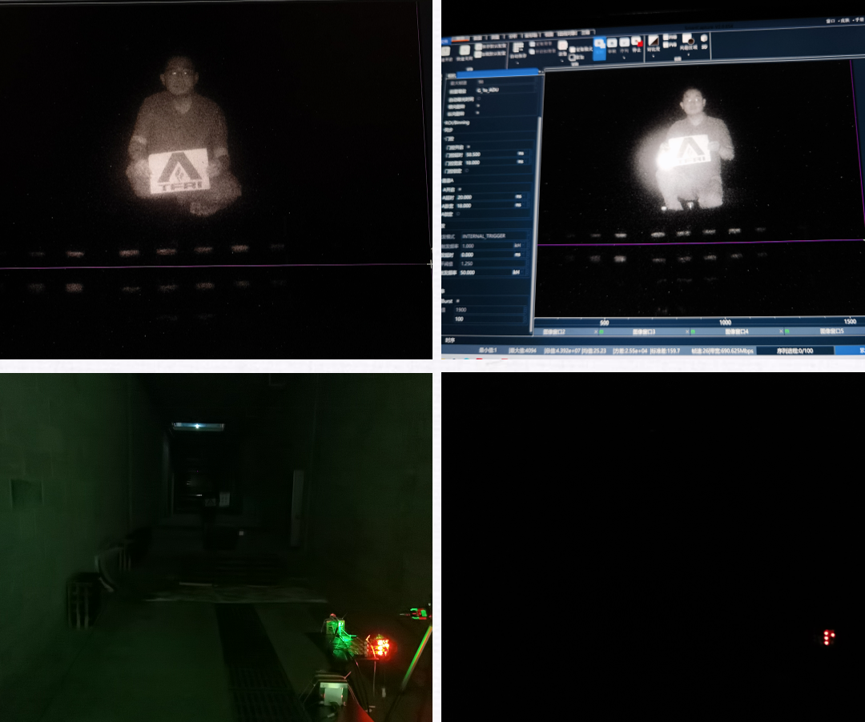Select the highlighted blue capture mode icon

pyautogui.click(x=598, y=45)
